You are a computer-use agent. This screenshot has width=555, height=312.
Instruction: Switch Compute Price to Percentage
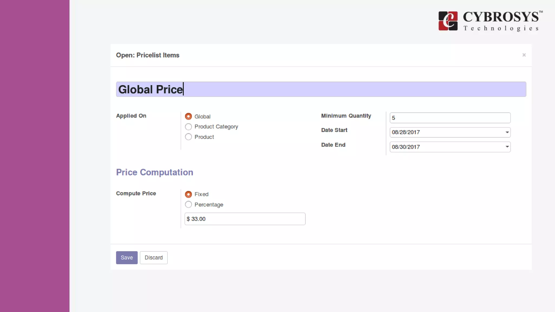188,205
